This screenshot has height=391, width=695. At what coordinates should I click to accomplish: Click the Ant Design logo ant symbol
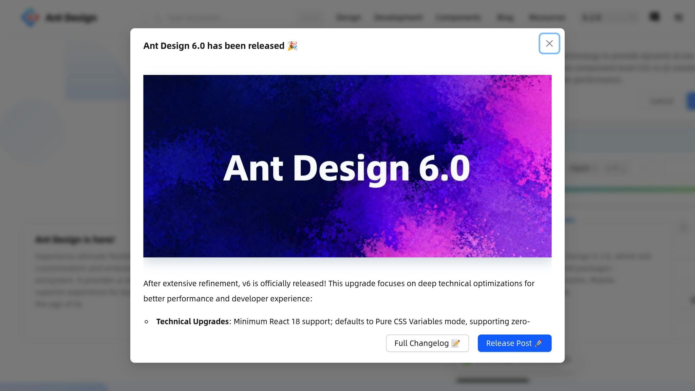tap(31, 17)
